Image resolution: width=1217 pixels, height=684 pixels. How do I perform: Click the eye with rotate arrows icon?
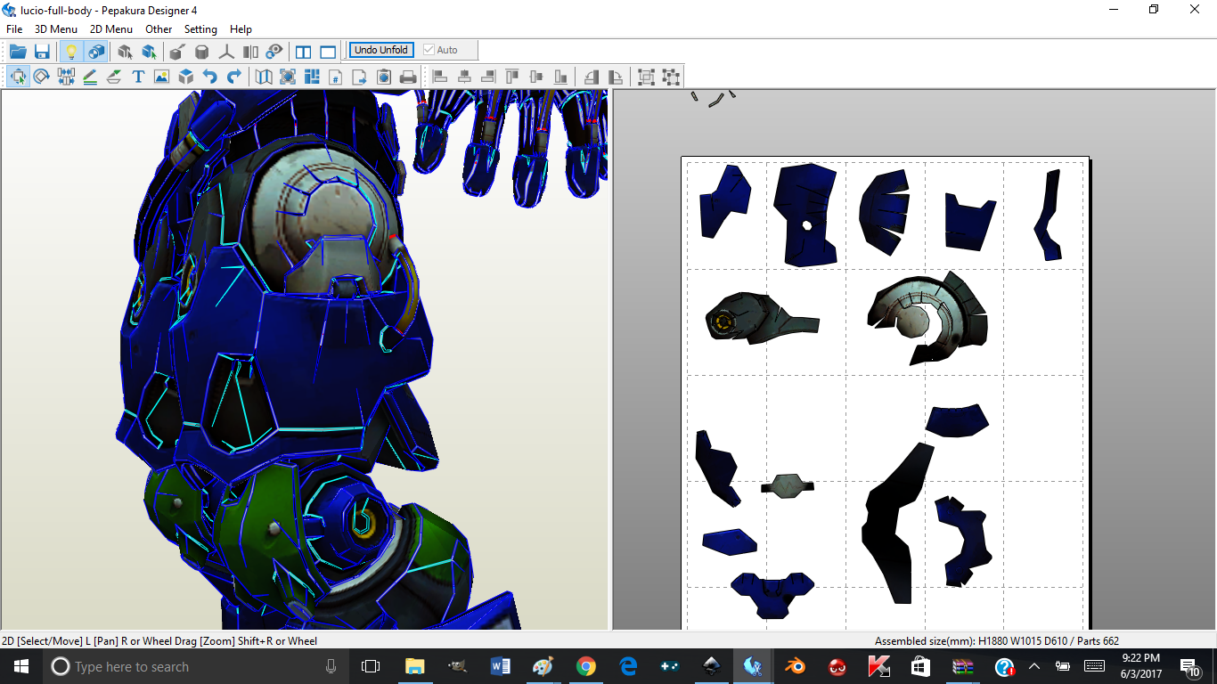pyautogui.click(x=274, y=51)
